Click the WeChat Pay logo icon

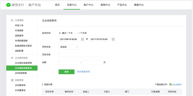pos(8,5)
